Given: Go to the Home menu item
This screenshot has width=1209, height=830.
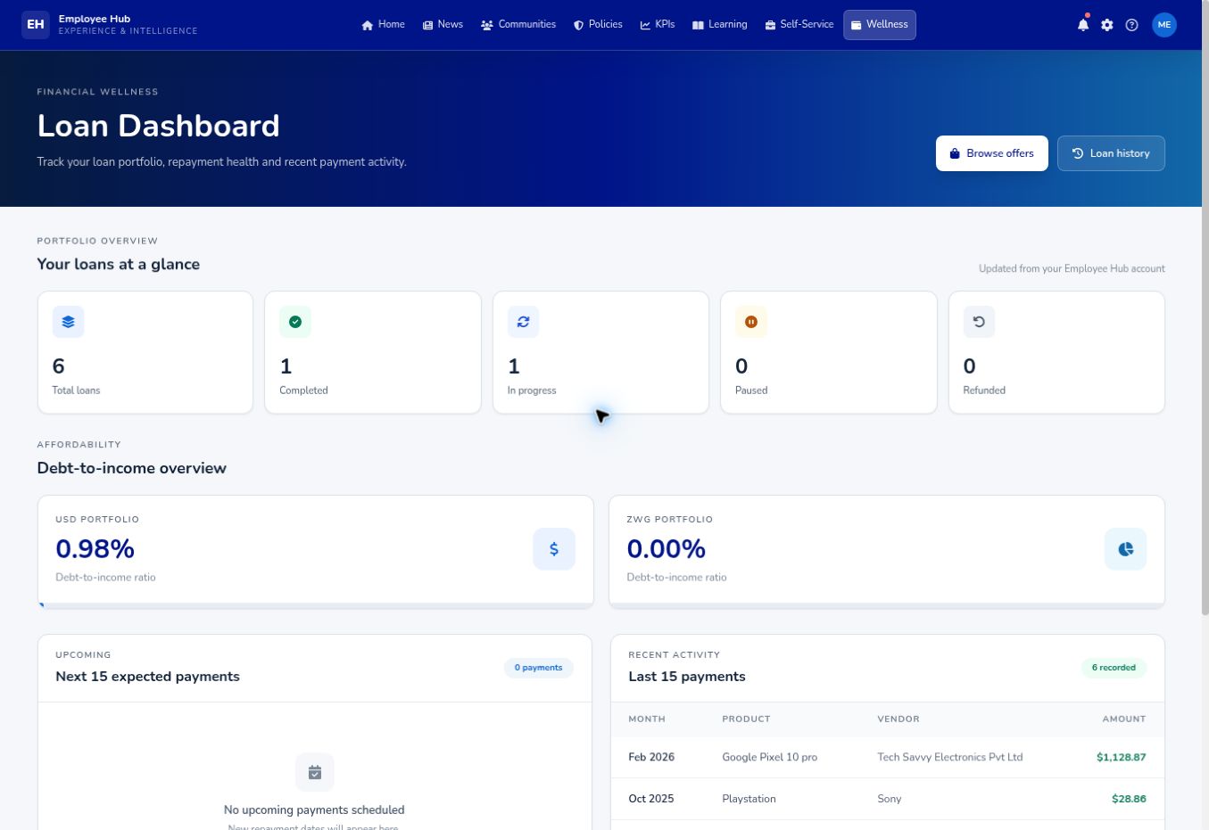Looking at the screenshot, I should point(383,25).
